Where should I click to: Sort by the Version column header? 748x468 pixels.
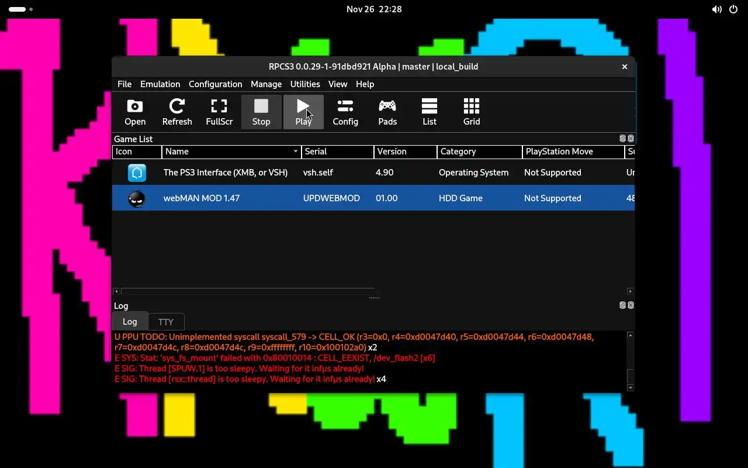tap(406, 152)
